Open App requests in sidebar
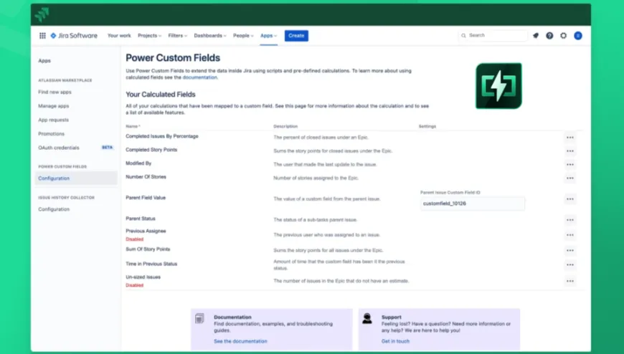This screenshot has width=624, height=354. tap(53, 120)
